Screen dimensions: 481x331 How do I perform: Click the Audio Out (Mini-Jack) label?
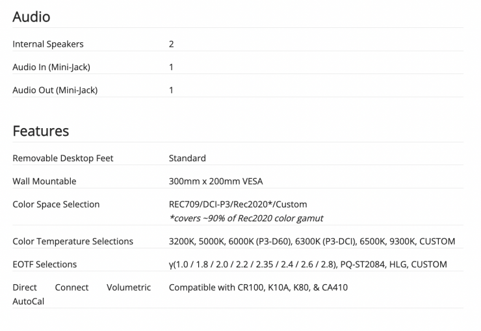55,90
